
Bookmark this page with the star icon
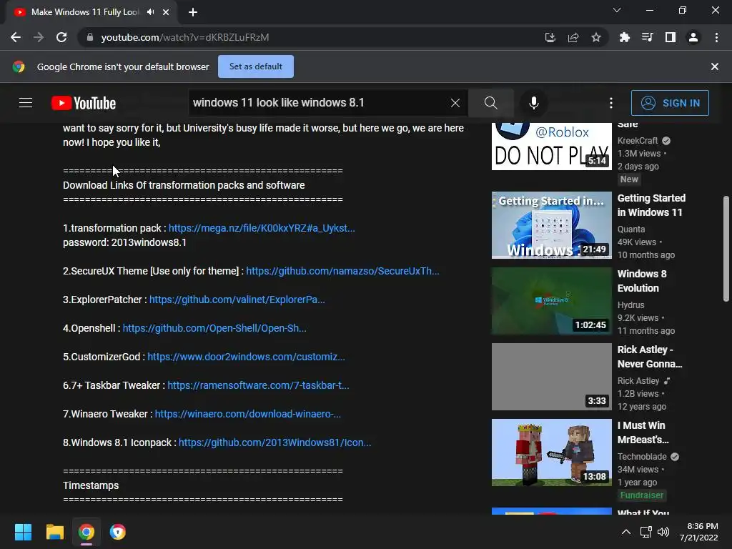(x=596, y=37)
